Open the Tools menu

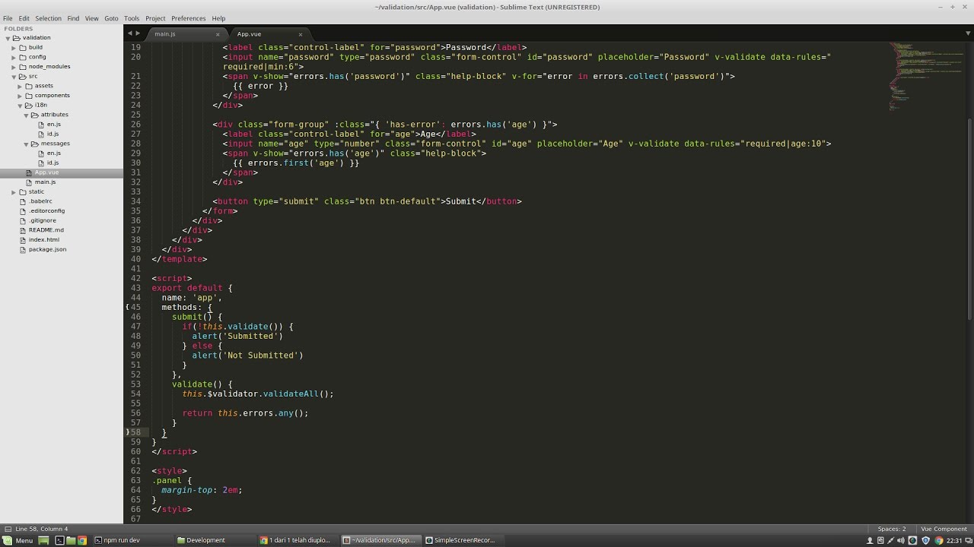point(132,18)
